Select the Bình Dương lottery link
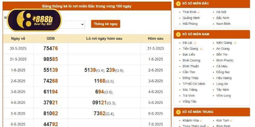This screenshot has width=255, height=127. click(x=191, y=60)
